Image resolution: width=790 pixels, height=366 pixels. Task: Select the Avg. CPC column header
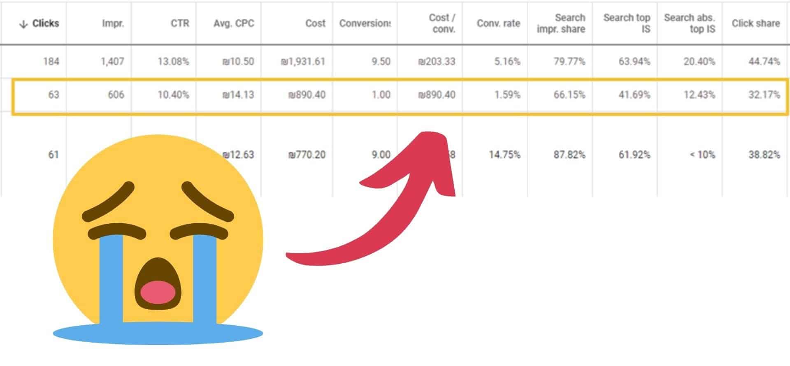[233, 23]
